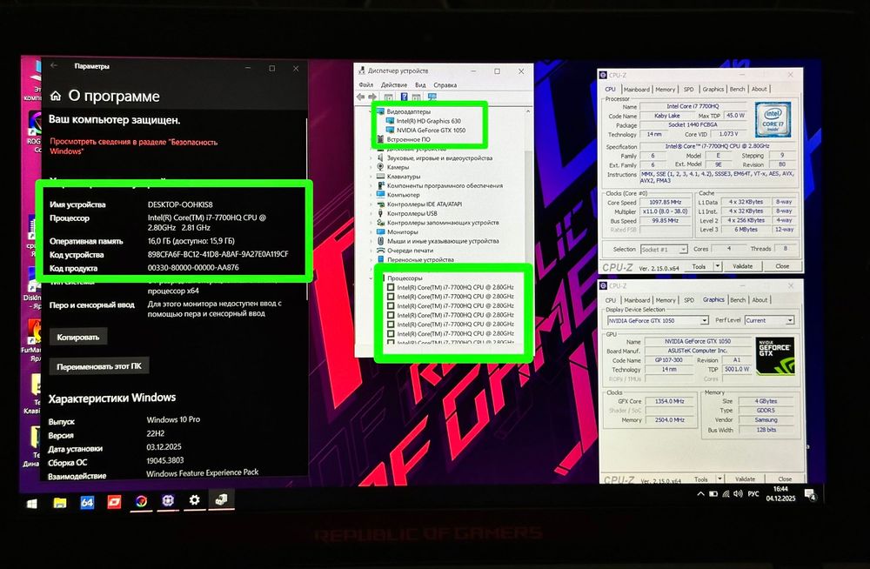Click the Камеры webcam icon

381,166
